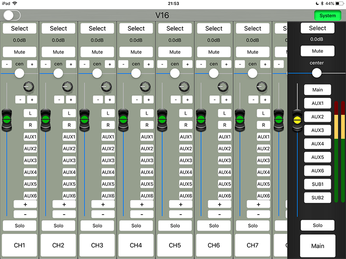This screenshot has height=259, width=346.
Task: Tap the CH2 channel name label
Action: tap(58, 245)
